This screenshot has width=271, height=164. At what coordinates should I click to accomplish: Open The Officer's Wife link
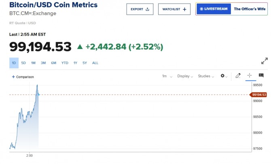249,9
